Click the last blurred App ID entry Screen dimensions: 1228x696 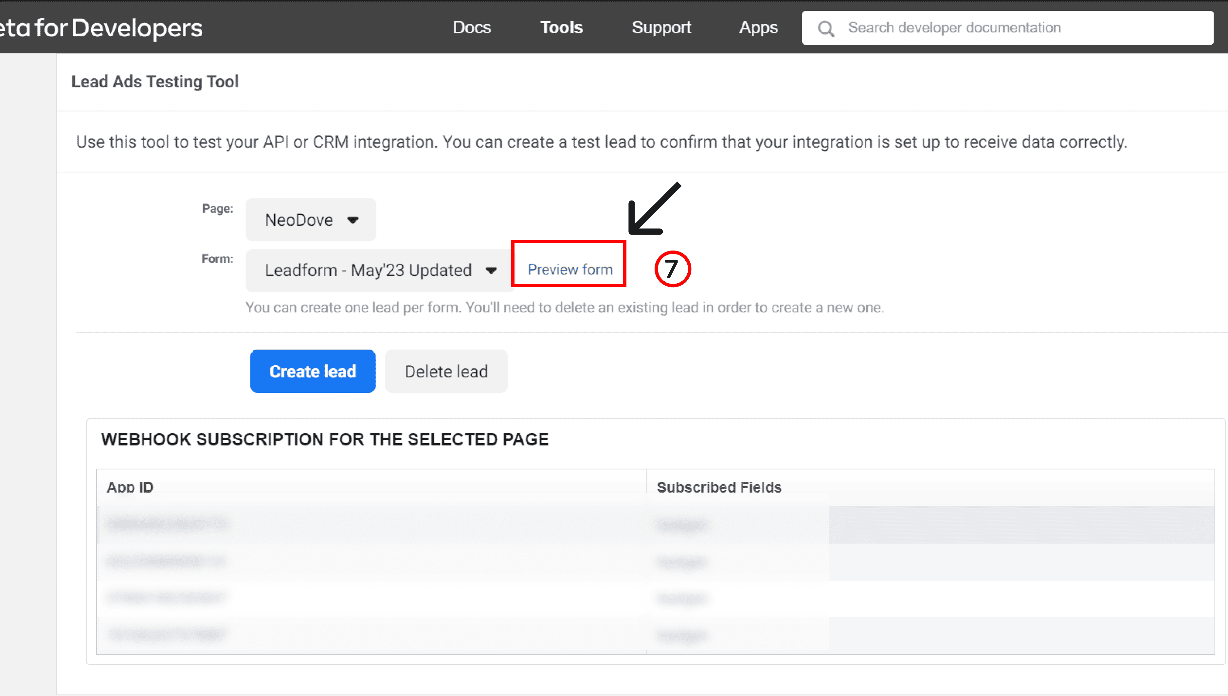pyautogui.click(x=166, y=634)
